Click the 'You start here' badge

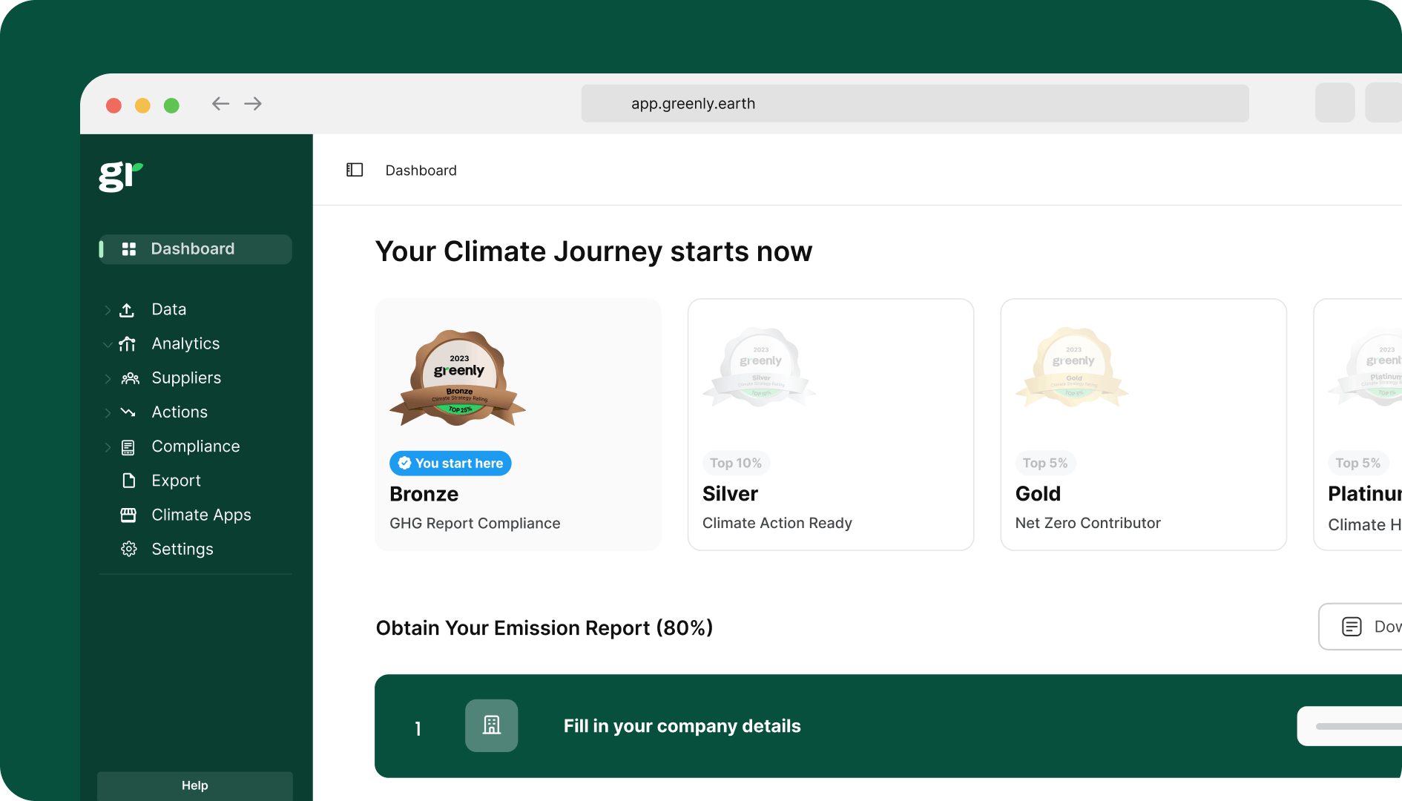450,464
